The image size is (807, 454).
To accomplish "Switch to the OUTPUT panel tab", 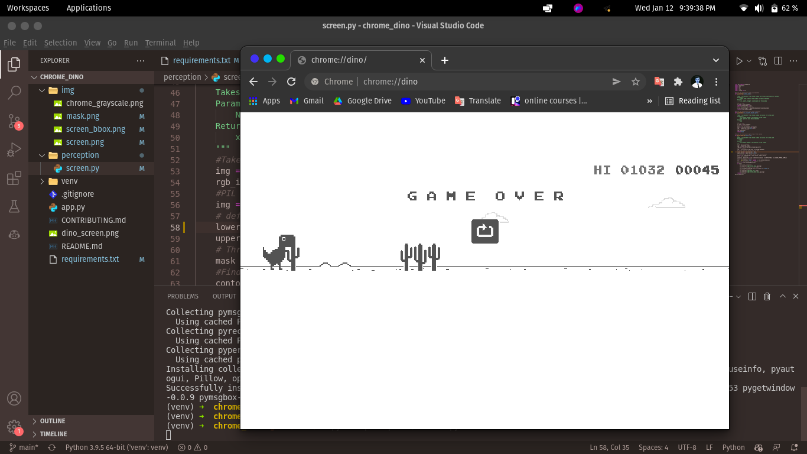I will point(224,296).
